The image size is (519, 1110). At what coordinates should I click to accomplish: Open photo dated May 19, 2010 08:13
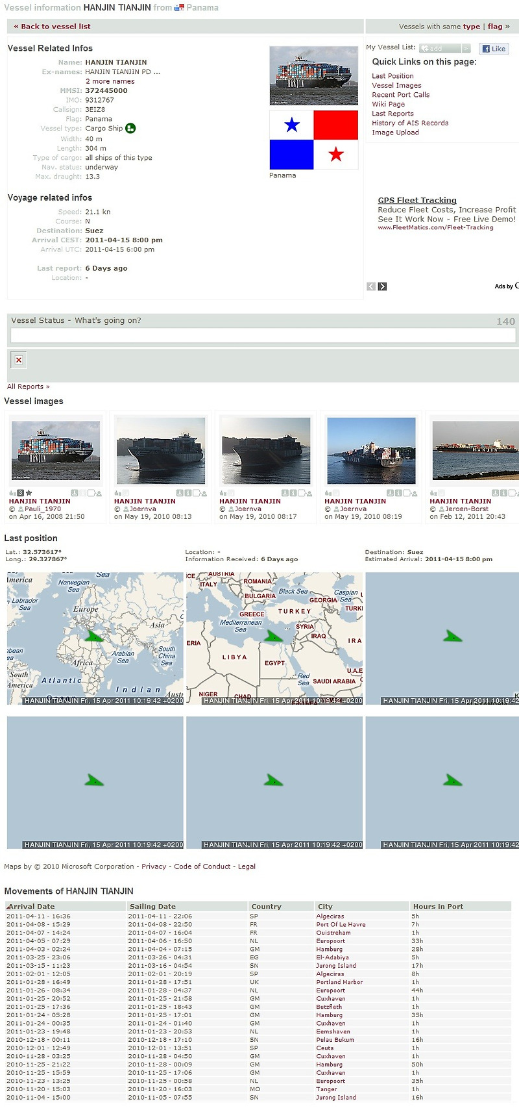coord(160,451)
